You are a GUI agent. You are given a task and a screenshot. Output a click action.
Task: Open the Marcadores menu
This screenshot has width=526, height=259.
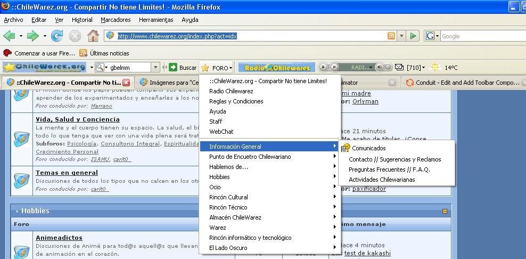point(116,20)
